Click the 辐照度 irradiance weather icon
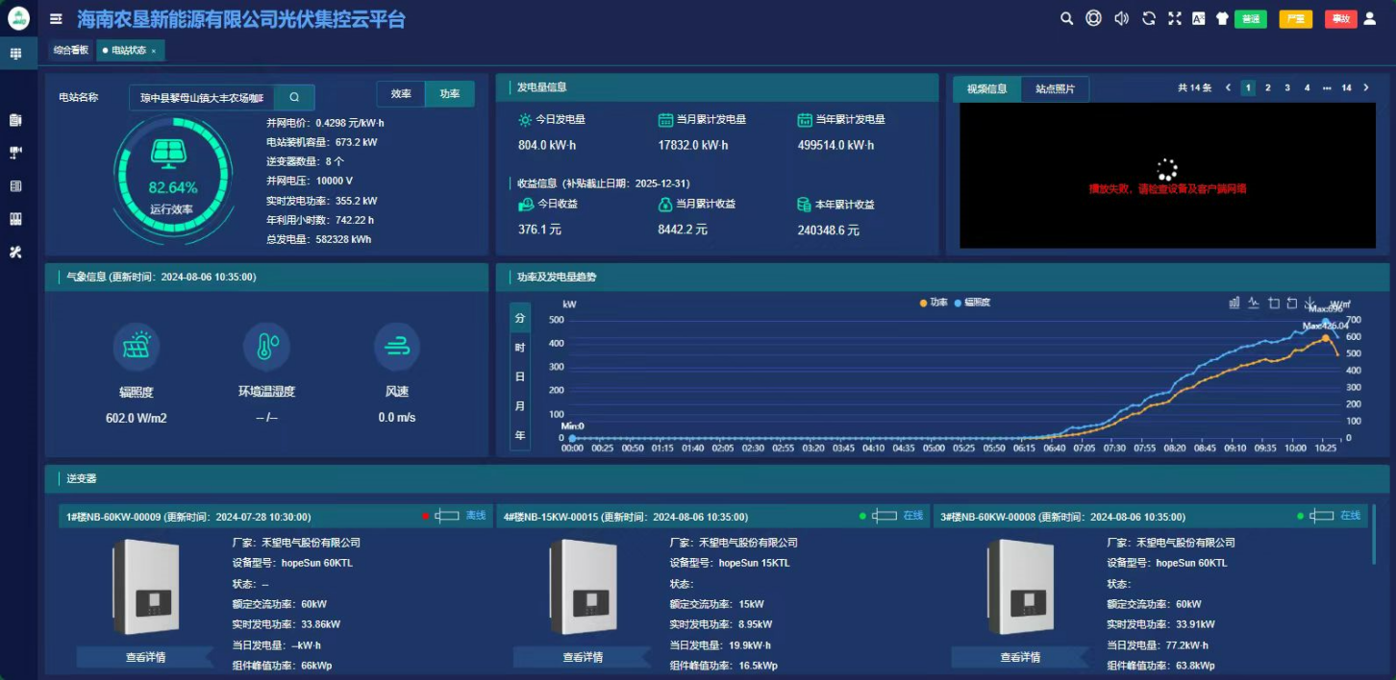The image size is (1396, 680). (137, 347)
